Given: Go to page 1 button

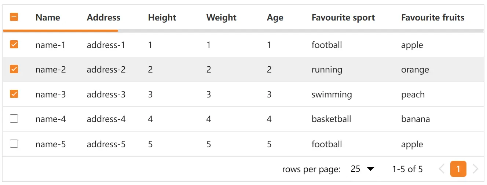Looking at the screenshot, I should [x=458, y=169].
